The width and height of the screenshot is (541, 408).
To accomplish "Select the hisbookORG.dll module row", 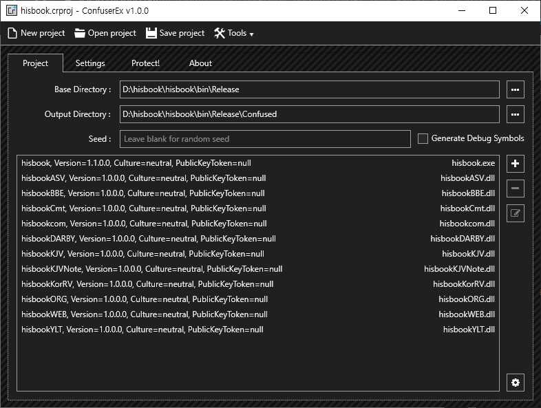I will click(257, 299).
